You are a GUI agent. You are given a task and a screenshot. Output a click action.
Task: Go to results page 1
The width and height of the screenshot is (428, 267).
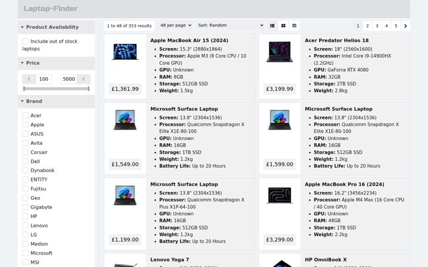(358, 26)
